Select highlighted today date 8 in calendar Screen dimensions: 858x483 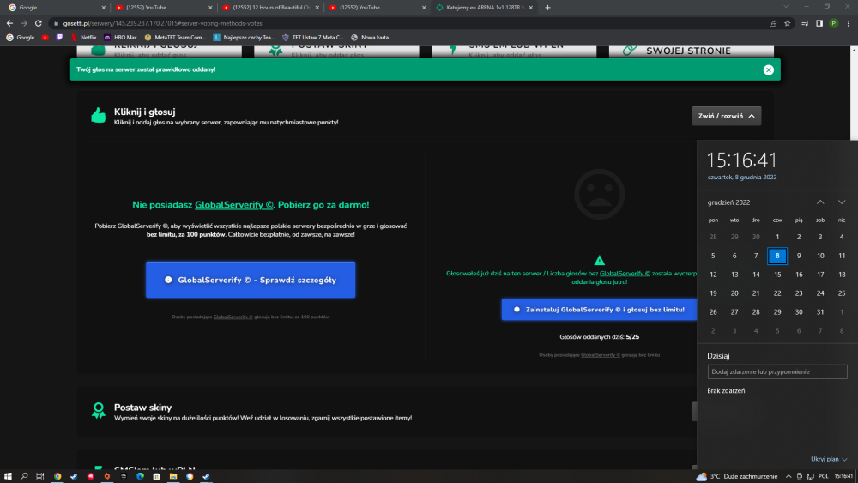click(x=777, y=256)
